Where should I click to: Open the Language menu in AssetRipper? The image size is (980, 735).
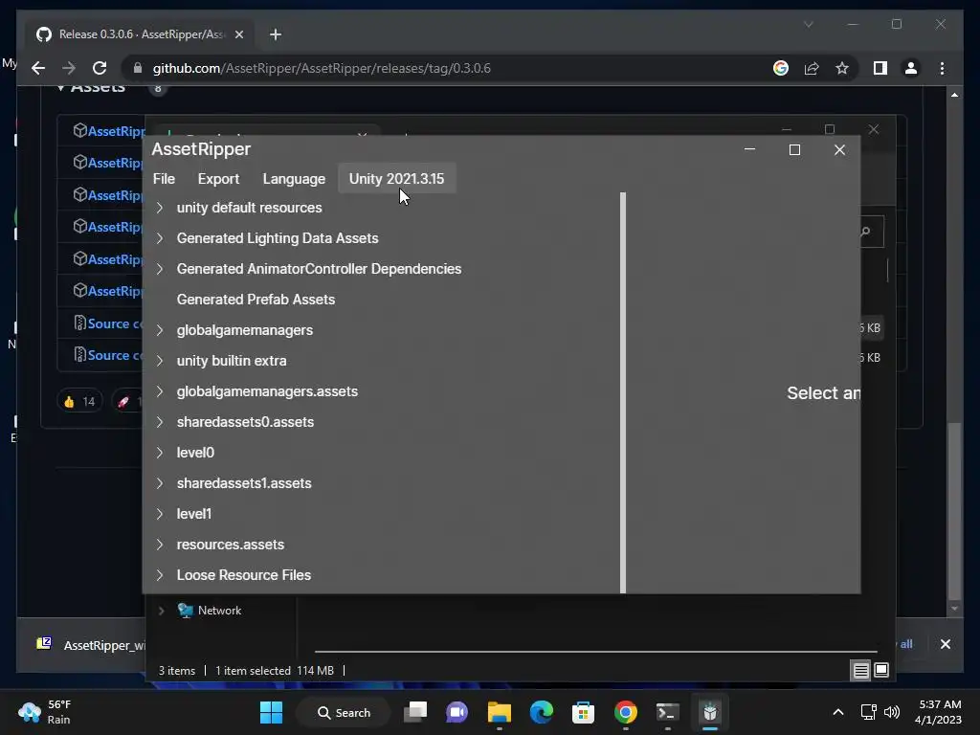[x=294, y=179]
